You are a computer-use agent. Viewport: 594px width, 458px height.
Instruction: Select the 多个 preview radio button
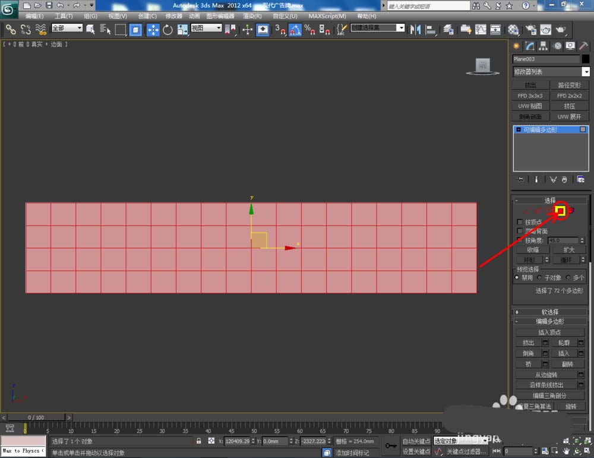[x=568, y=277]
